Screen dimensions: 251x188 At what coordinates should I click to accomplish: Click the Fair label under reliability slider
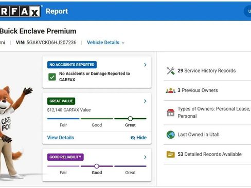[x=63, y=173]
